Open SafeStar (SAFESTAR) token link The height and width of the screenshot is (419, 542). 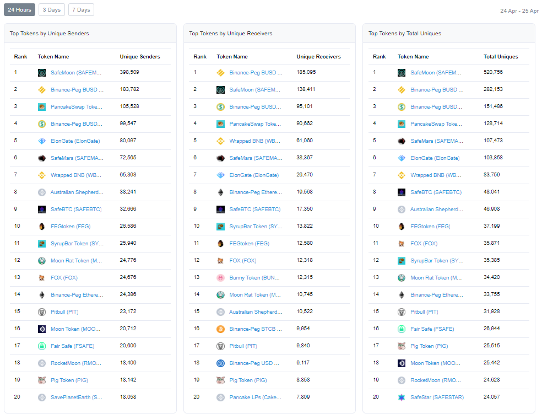[437, 397]
